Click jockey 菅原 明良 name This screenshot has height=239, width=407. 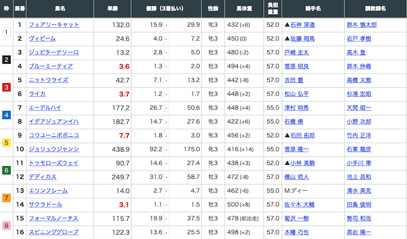coord(296,67)
